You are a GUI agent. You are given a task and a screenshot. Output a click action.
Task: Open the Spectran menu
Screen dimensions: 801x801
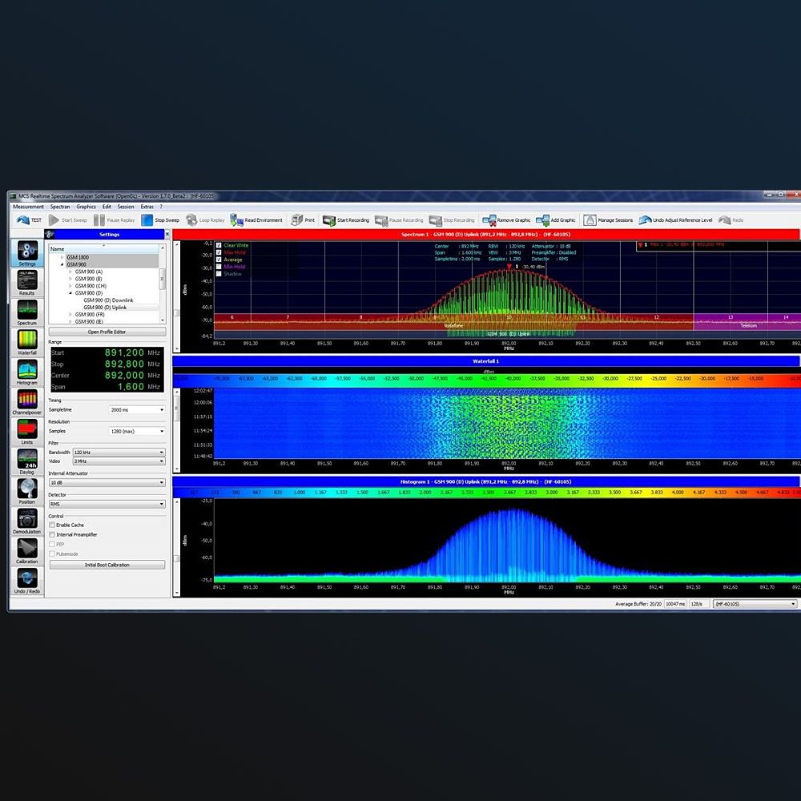[x=60, y=207]
